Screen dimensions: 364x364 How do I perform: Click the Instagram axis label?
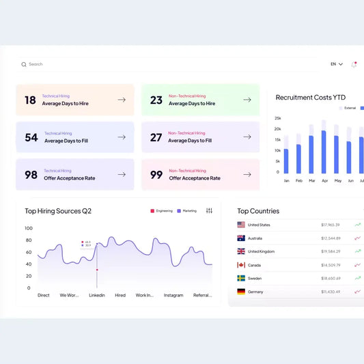tap(173, 295)
